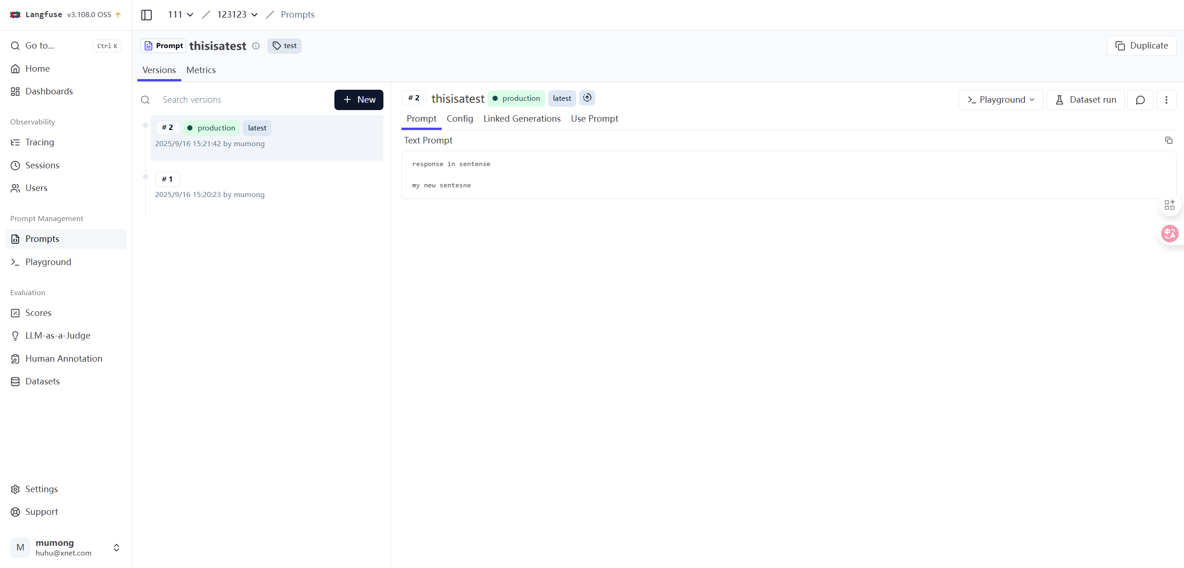Click the Dataset run button
The height and width of the screenshot is (568, 1184).
1085,100
